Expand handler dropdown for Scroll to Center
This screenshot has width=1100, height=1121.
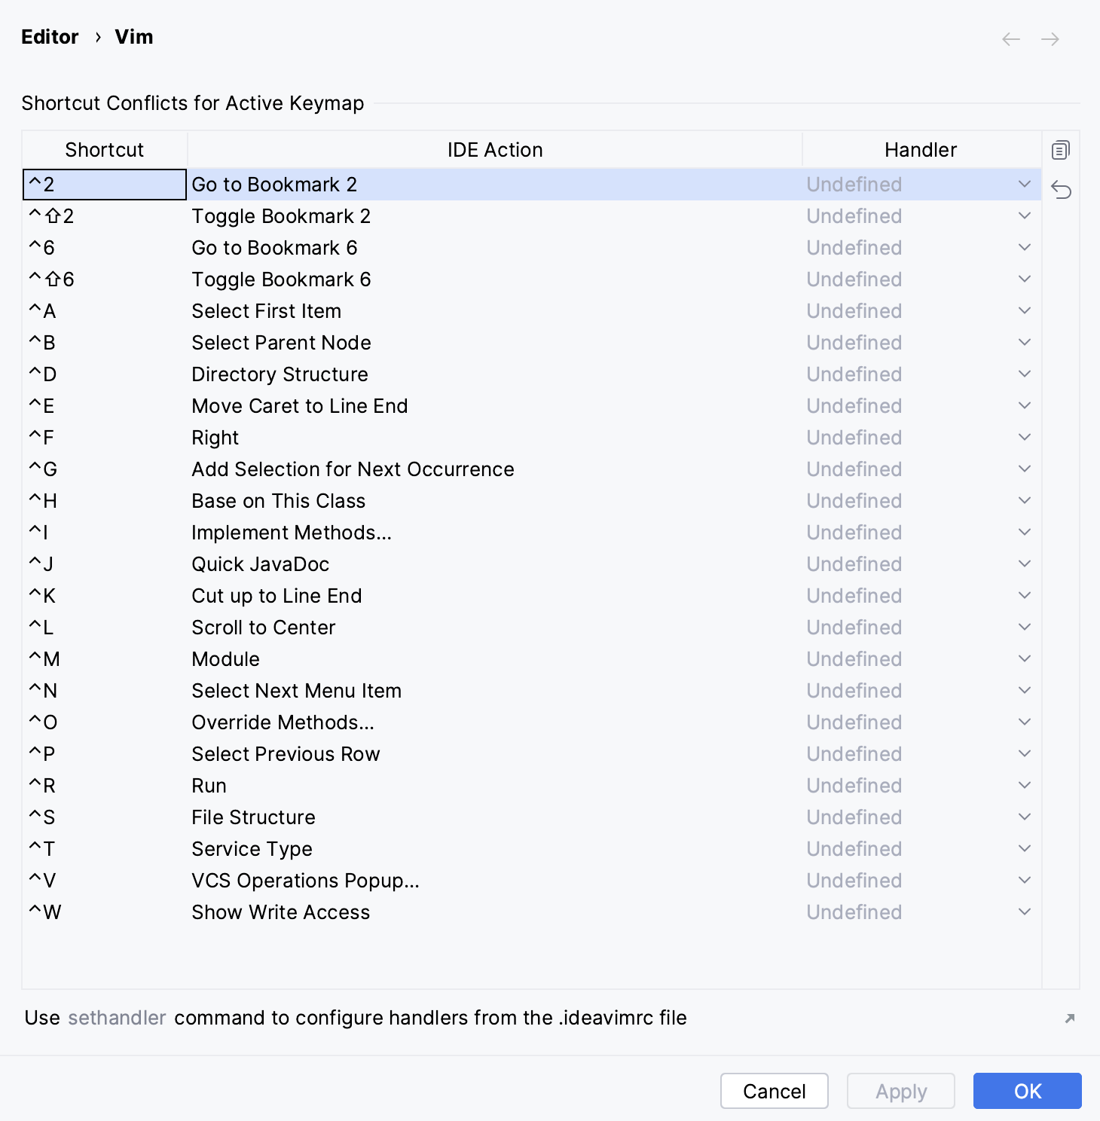(x=1024, y=627)
